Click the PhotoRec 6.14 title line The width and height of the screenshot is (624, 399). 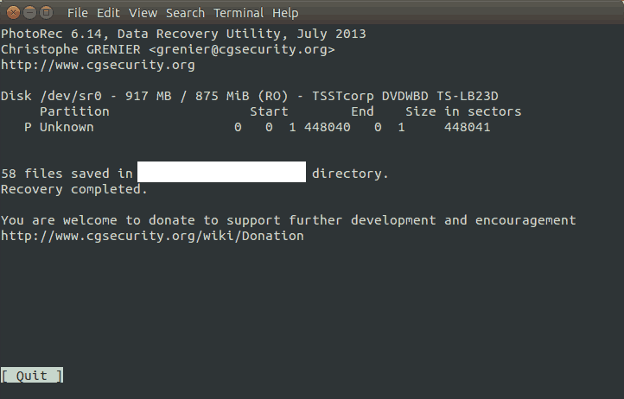pyautogui.click(x=183, y=34)
